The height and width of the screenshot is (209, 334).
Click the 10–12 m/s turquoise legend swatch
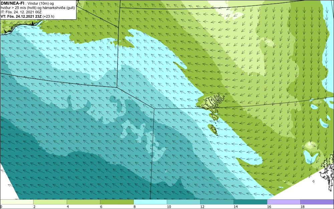pos(184,202)
